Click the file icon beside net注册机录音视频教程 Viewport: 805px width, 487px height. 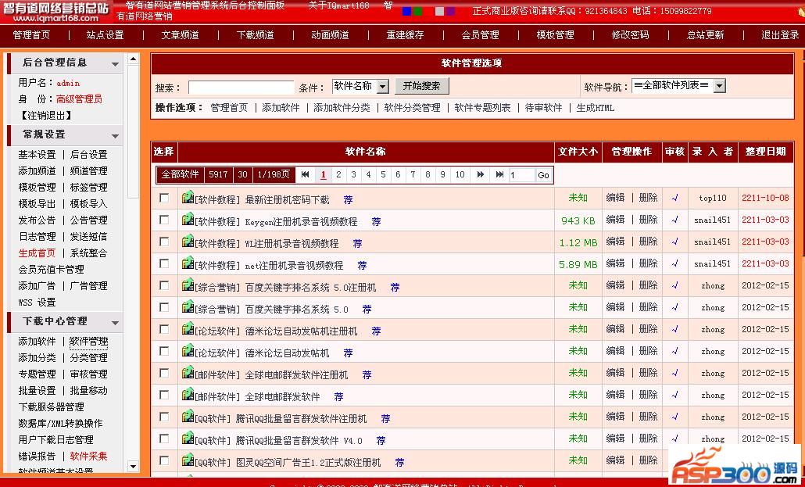click(188, 263)
